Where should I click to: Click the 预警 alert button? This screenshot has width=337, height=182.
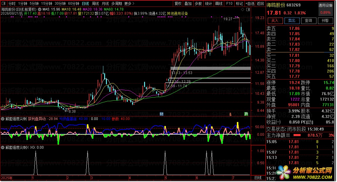coord(325,20)
